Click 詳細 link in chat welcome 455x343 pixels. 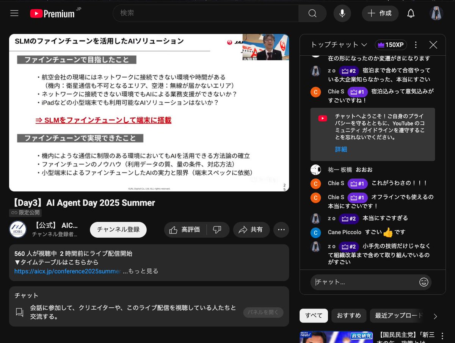pyautogui.click(x=341, y=149)
